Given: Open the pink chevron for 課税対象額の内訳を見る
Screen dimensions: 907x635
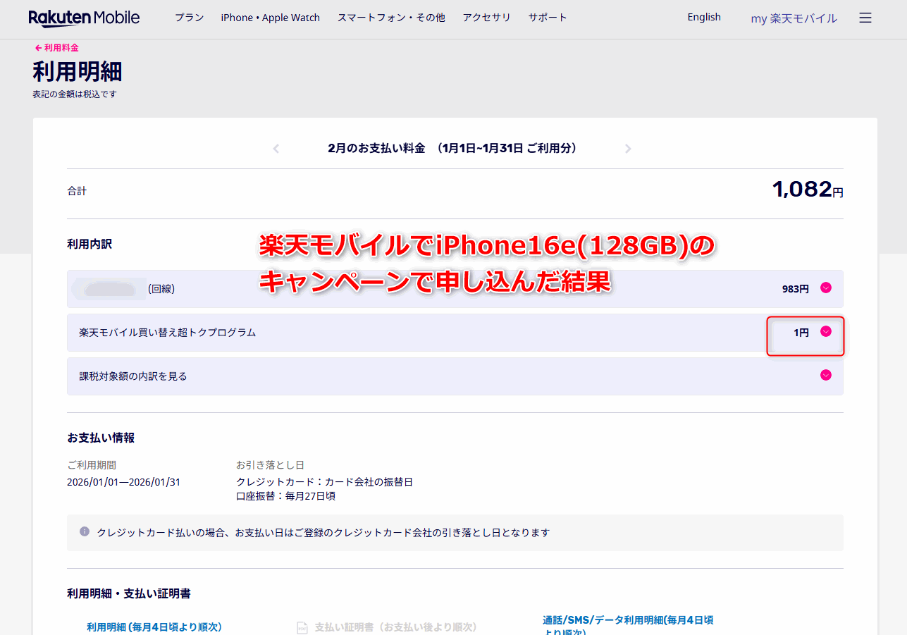Looking at the screenshot, I should [x=825, y=375].
